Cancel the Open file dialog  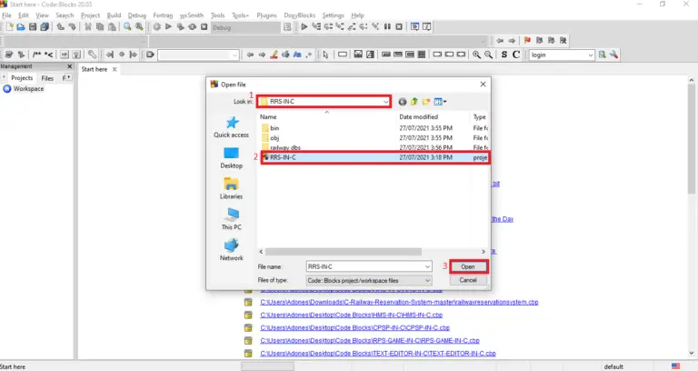[468, 280]
